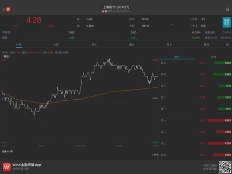Toggle the 叠加 overlay button
Screen dimensions: 232x174
(x=6, y=57)
